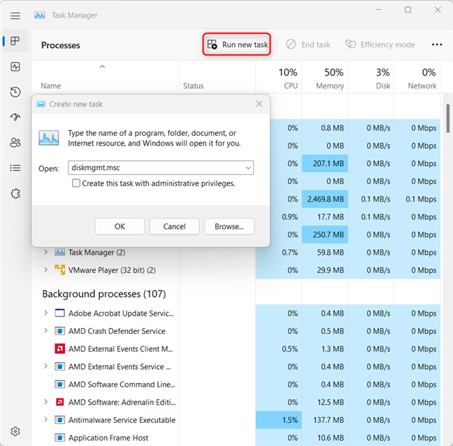The image size is (453, 446).
Task: Select the 0.1 Mbps network cell
Action: 417,199
